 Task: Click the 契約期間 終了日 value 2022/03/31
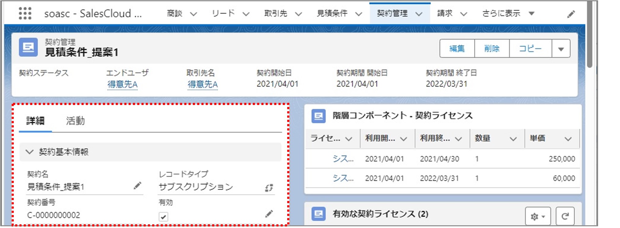(447, 84)
